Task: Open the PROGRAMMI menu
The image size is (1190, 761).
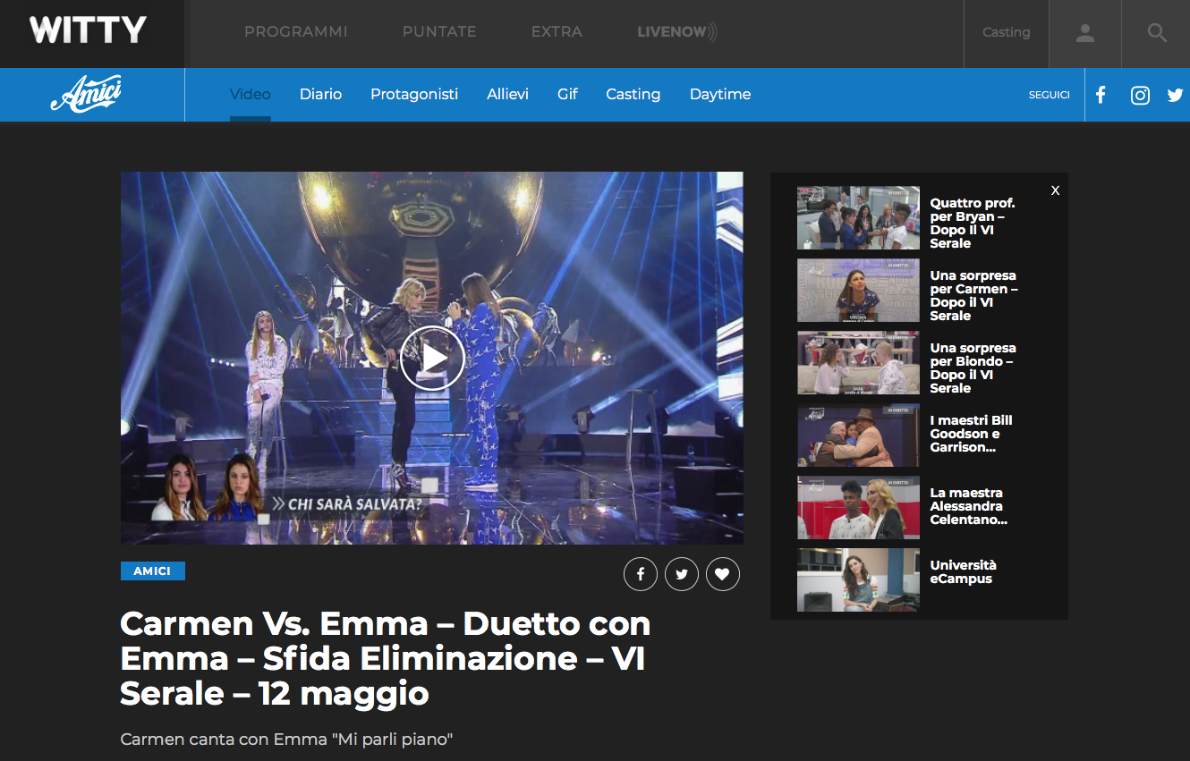Action: pyautogui.click(x=296, y=31)
